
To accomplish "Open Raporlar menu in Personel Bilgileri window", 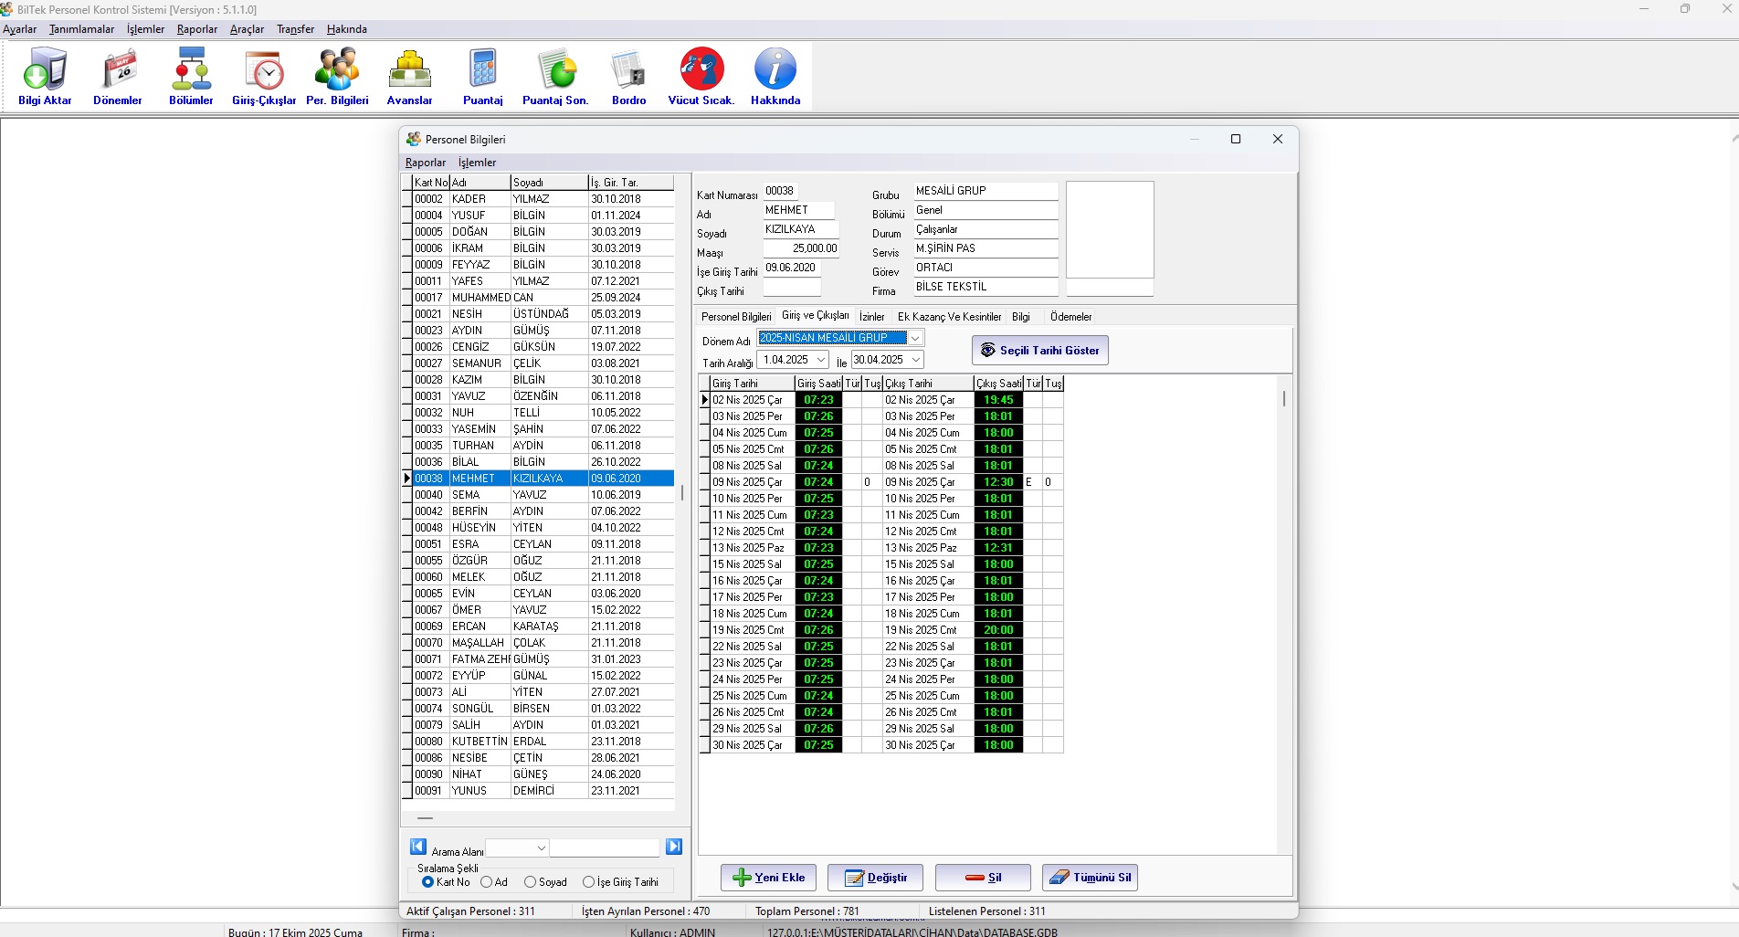I will coord(426,163).
